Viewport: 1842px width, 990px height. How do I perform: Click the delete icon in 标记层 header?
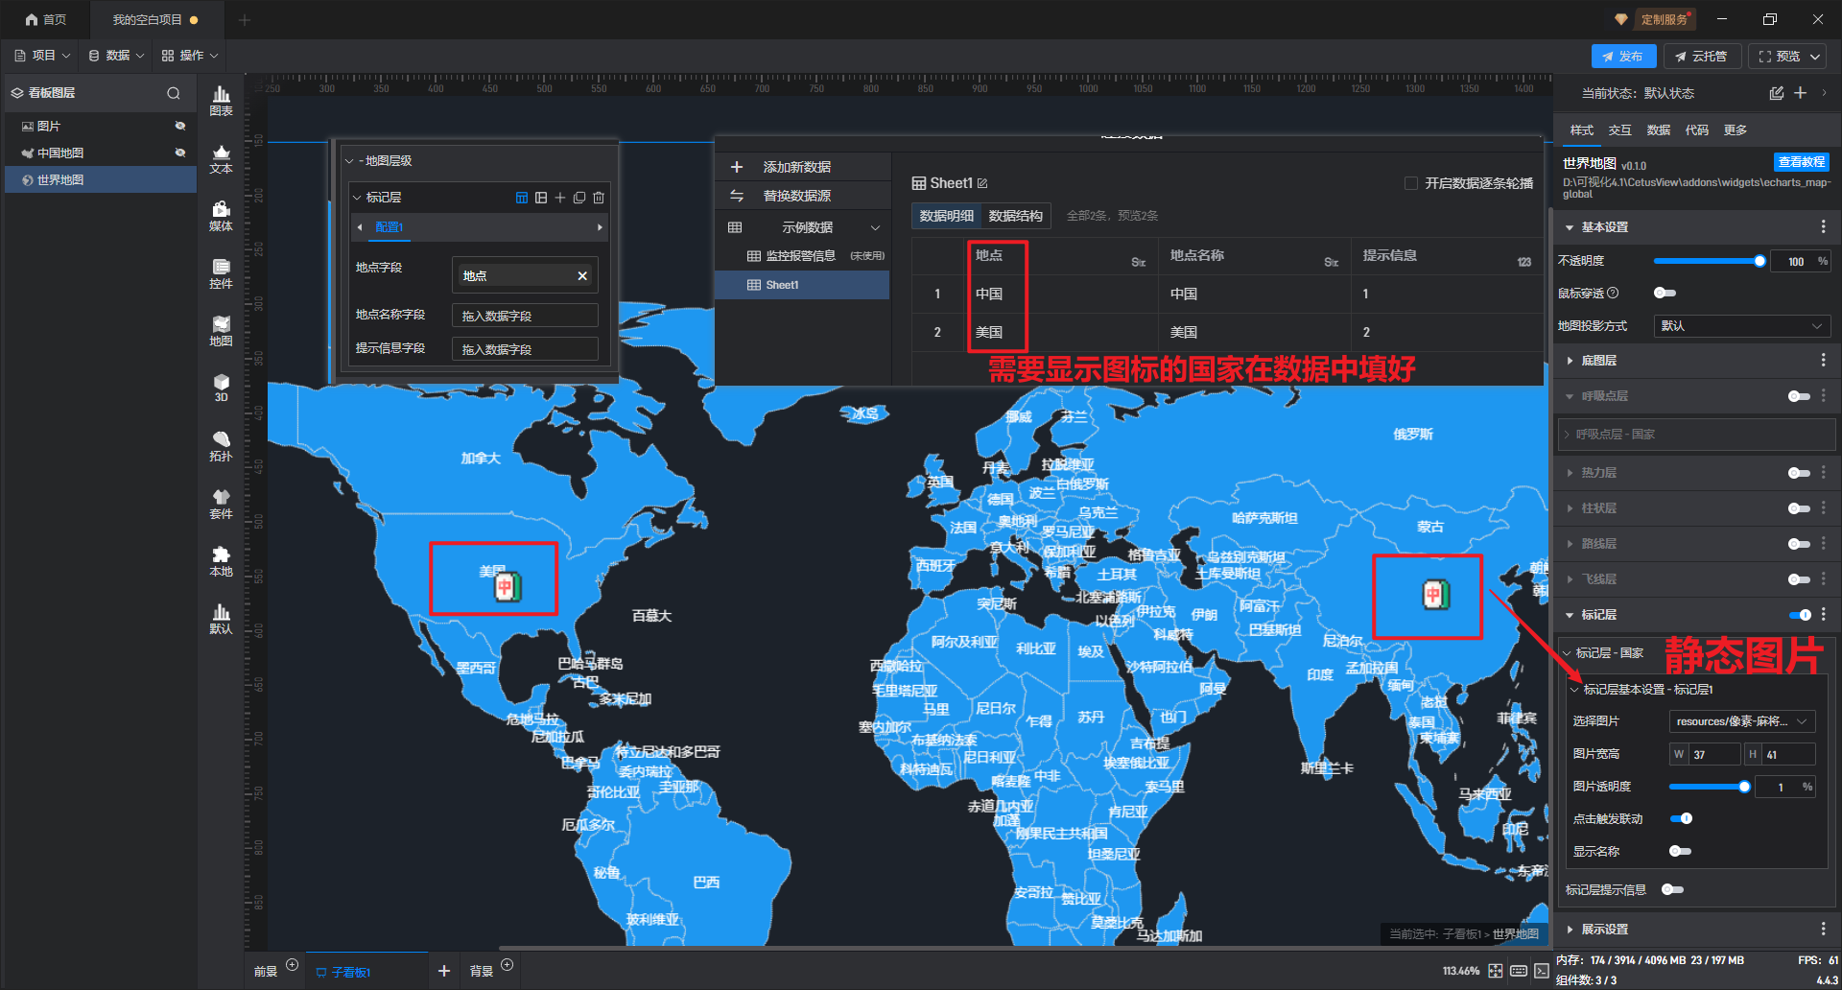point(599,198)
